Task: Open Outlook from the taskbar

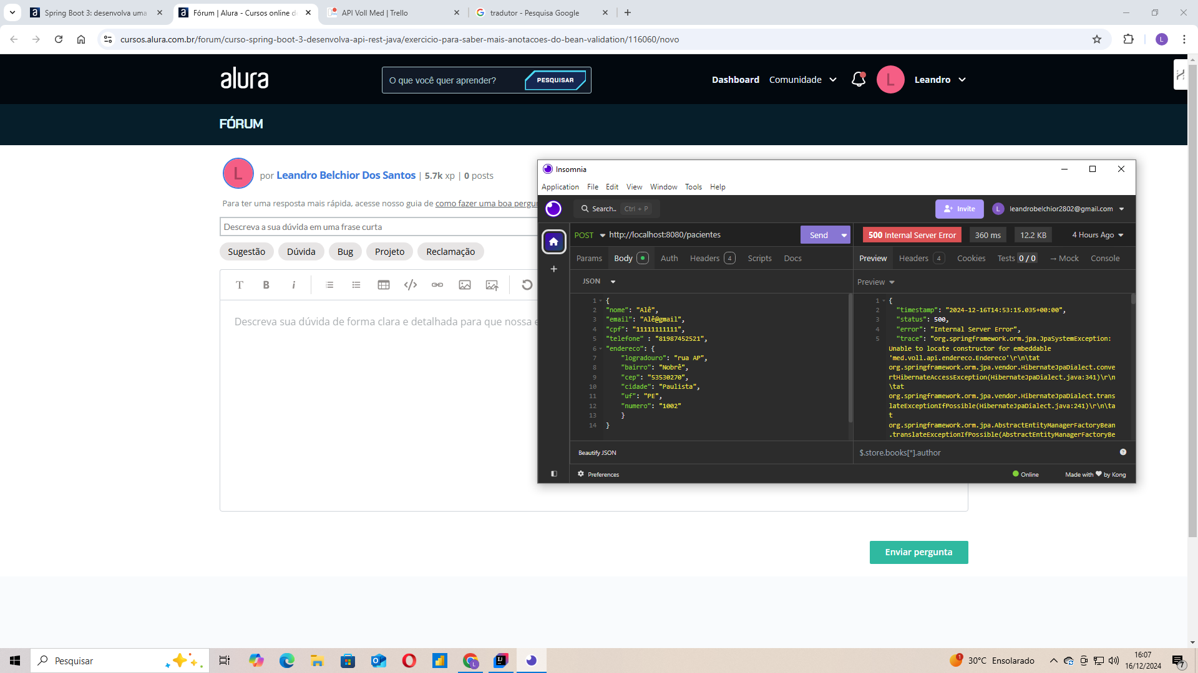Action: click(x=379, y=661)
